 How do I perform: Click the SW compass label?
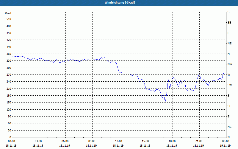point(230,85)
